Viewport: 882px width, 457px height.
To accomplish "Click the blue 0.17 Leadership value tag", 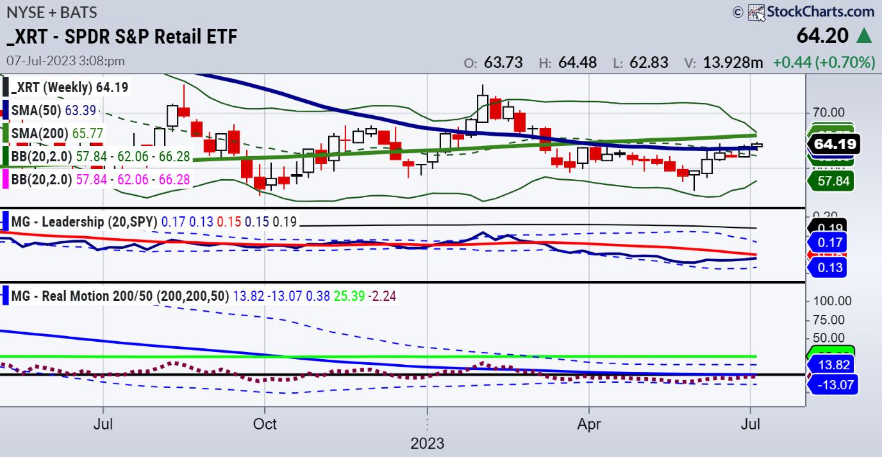I will [x=828, y=243].
